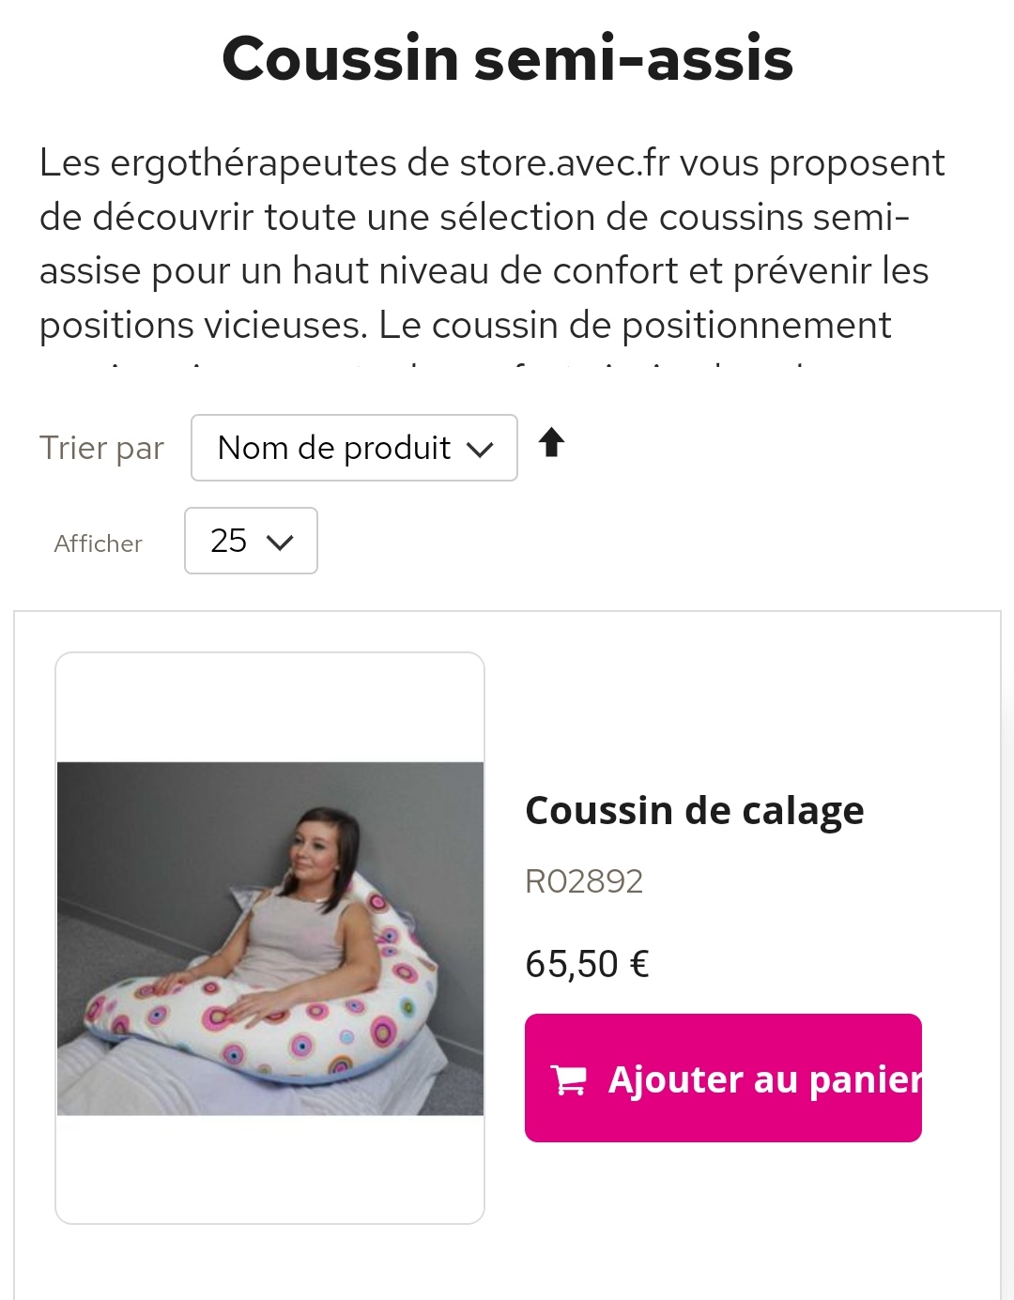Screen dimensions: 1014x1300
Task: Open the cushion product photo
Action: 270,938
